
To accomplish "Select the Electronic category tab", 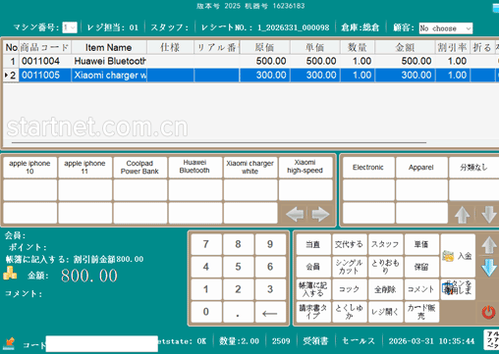I will (x=368, y=168).
